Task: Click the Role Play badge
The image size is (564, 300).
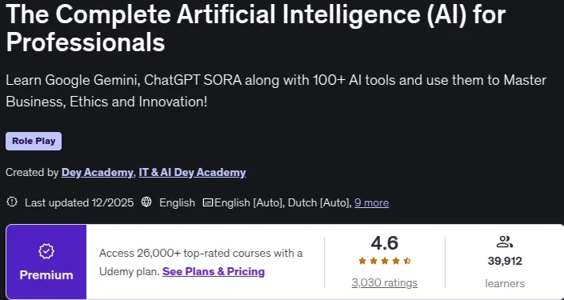Action: pos(34,141)
